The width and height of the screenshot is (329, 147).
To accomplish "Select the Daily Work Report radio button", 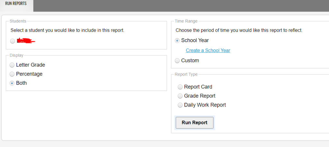I will (180, 105).
